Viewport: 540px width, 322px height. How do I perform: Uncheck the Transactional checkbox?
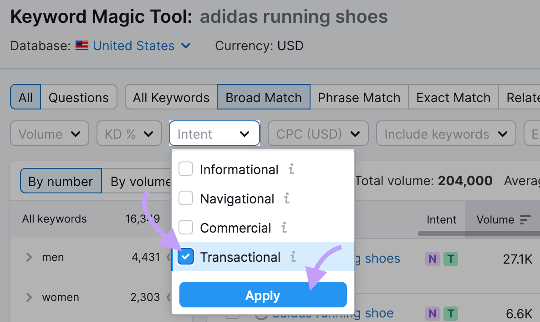click(186, 256)
